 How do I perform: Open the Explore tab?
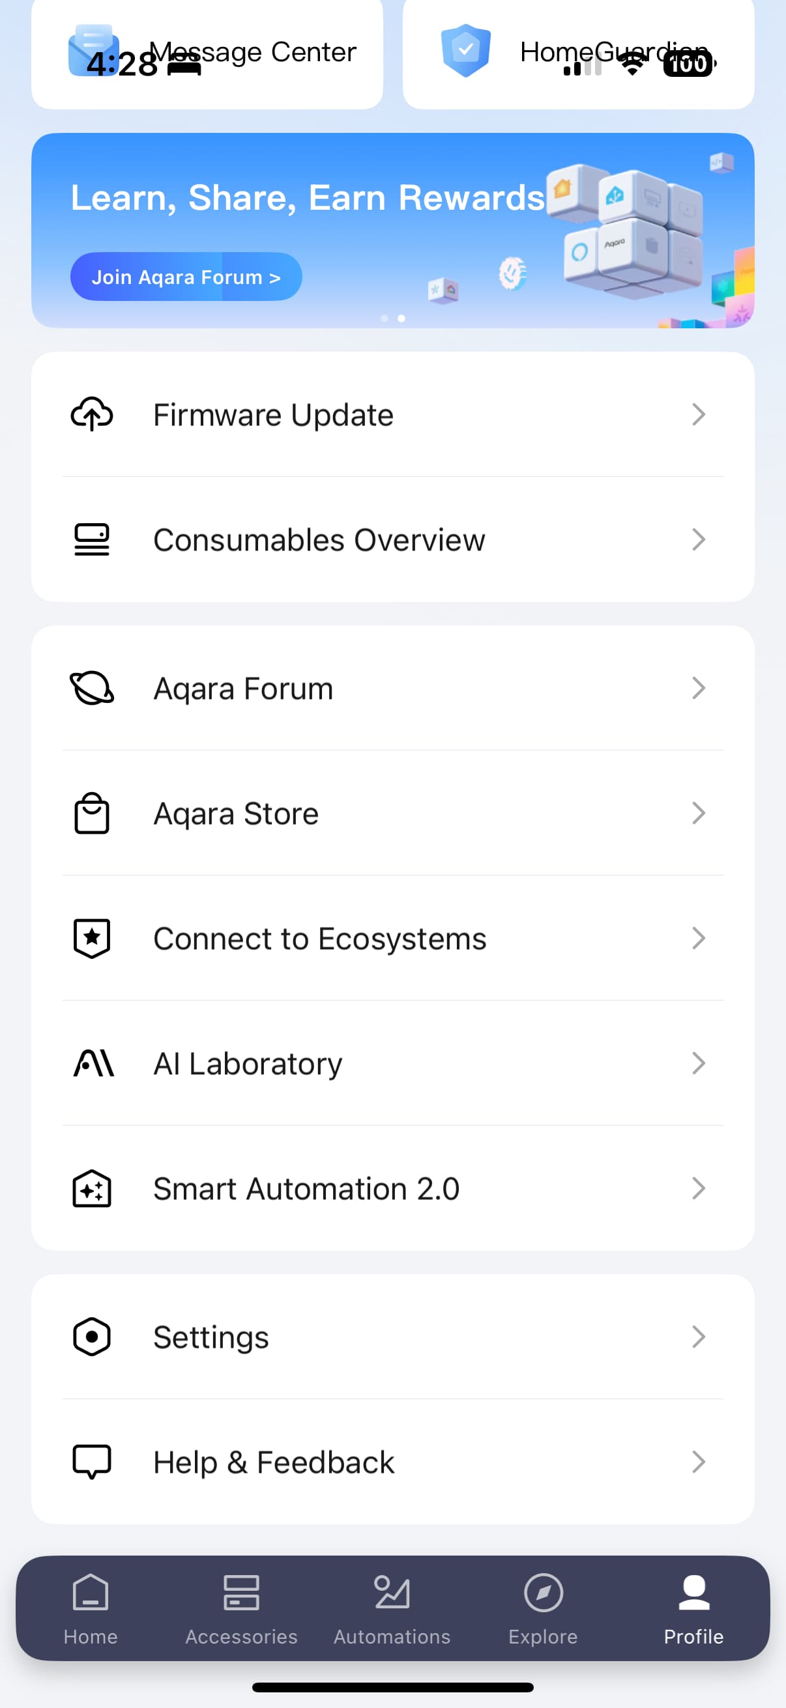pos(544,1608)
